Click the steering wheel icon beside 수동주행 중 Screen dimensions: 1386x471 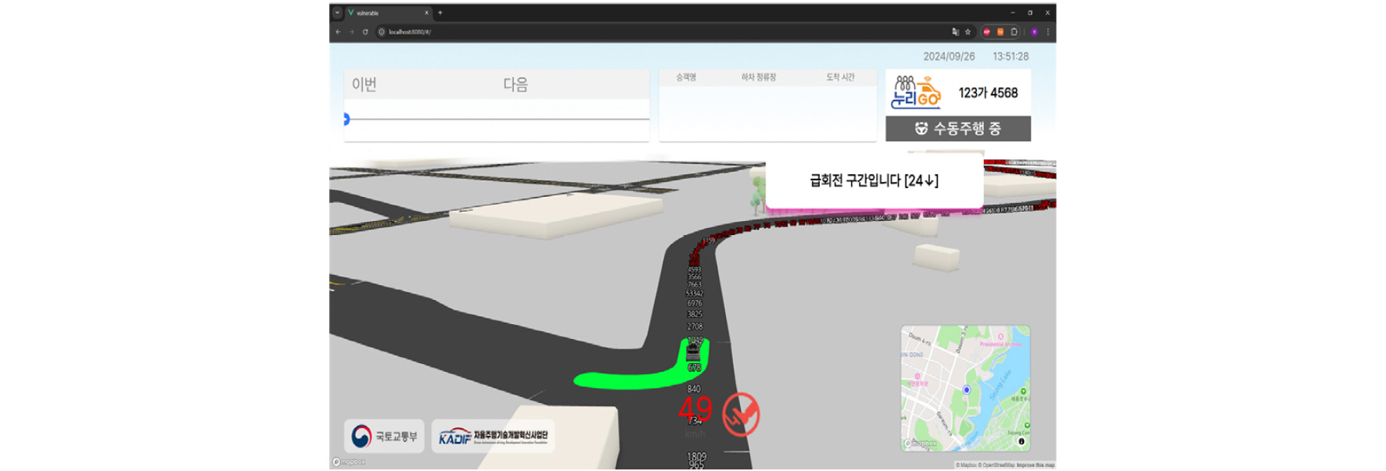[921, 129]
